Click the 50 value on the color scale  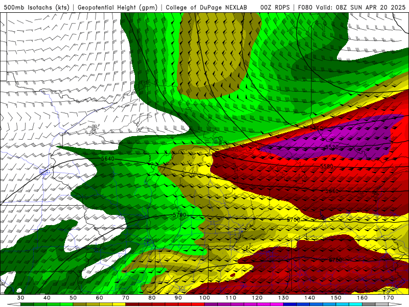(x=73, y=298)
